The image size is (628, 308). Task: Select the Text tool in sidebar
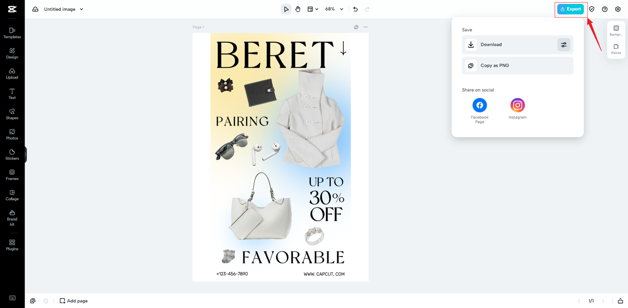[x=12, y=94]
